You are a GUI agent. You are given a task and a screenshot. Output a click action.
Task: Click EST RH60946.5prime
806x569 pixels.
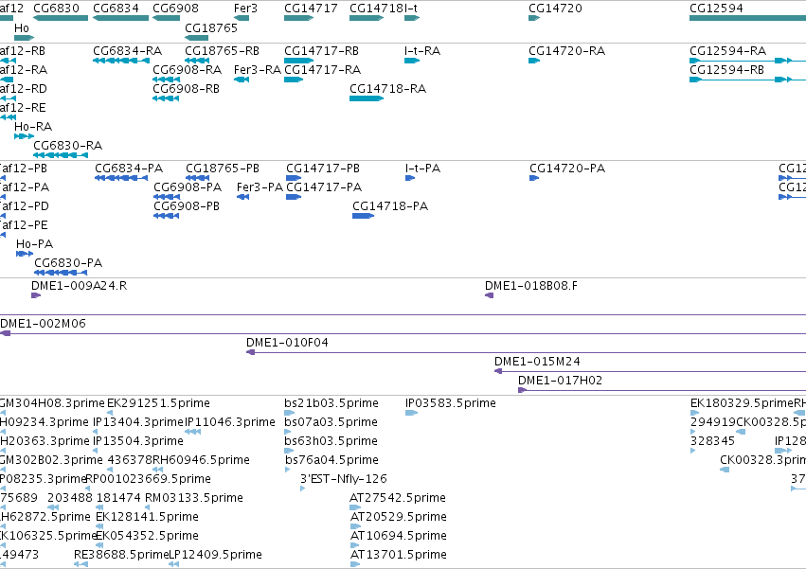click(158, 470)
